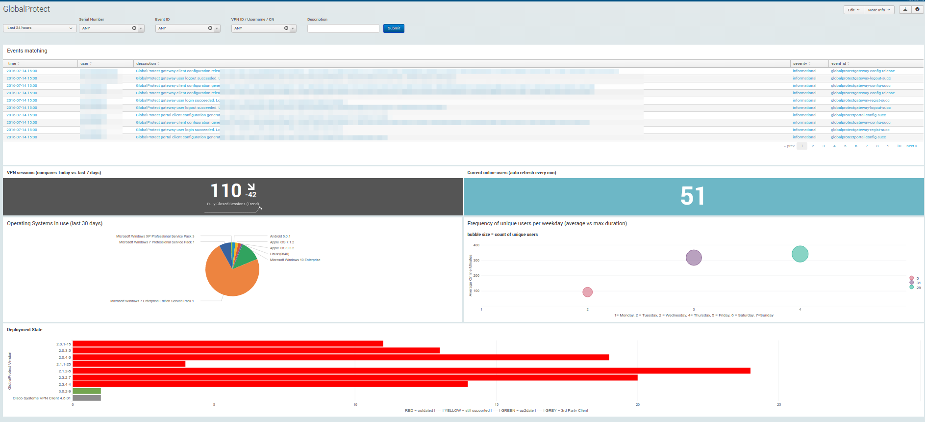Image resolution: width=925 pixels, height=422 pixels.
Task: Click the 110 closed sessions value
Action: [226, 190]
